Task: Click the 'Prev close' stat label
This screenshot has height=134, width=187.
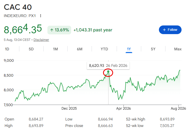Action: [x=74, y=126]
